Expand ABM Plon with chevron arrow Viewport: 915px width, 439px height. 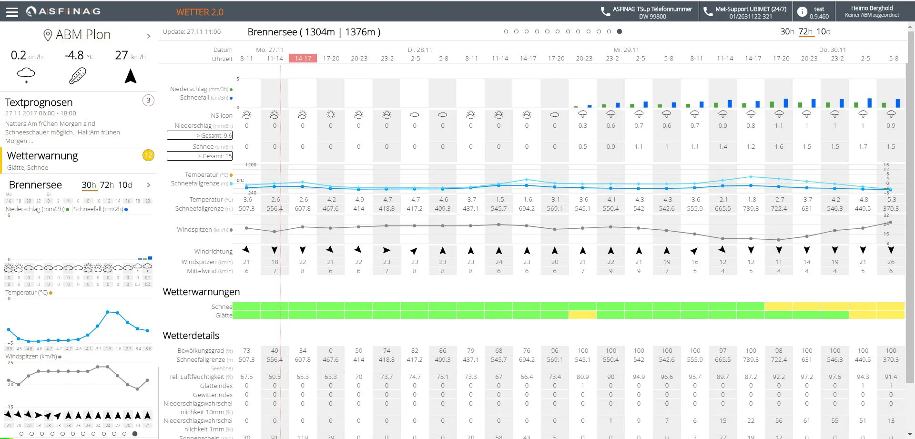[x=149, y=36]
